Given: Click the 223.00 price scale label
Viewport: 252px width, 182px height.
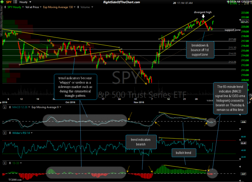Looking at the screenshot, I should coord(245,13).
